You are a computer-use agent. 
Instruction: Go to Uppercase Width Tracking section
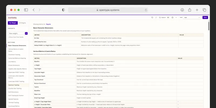(16, 72)
